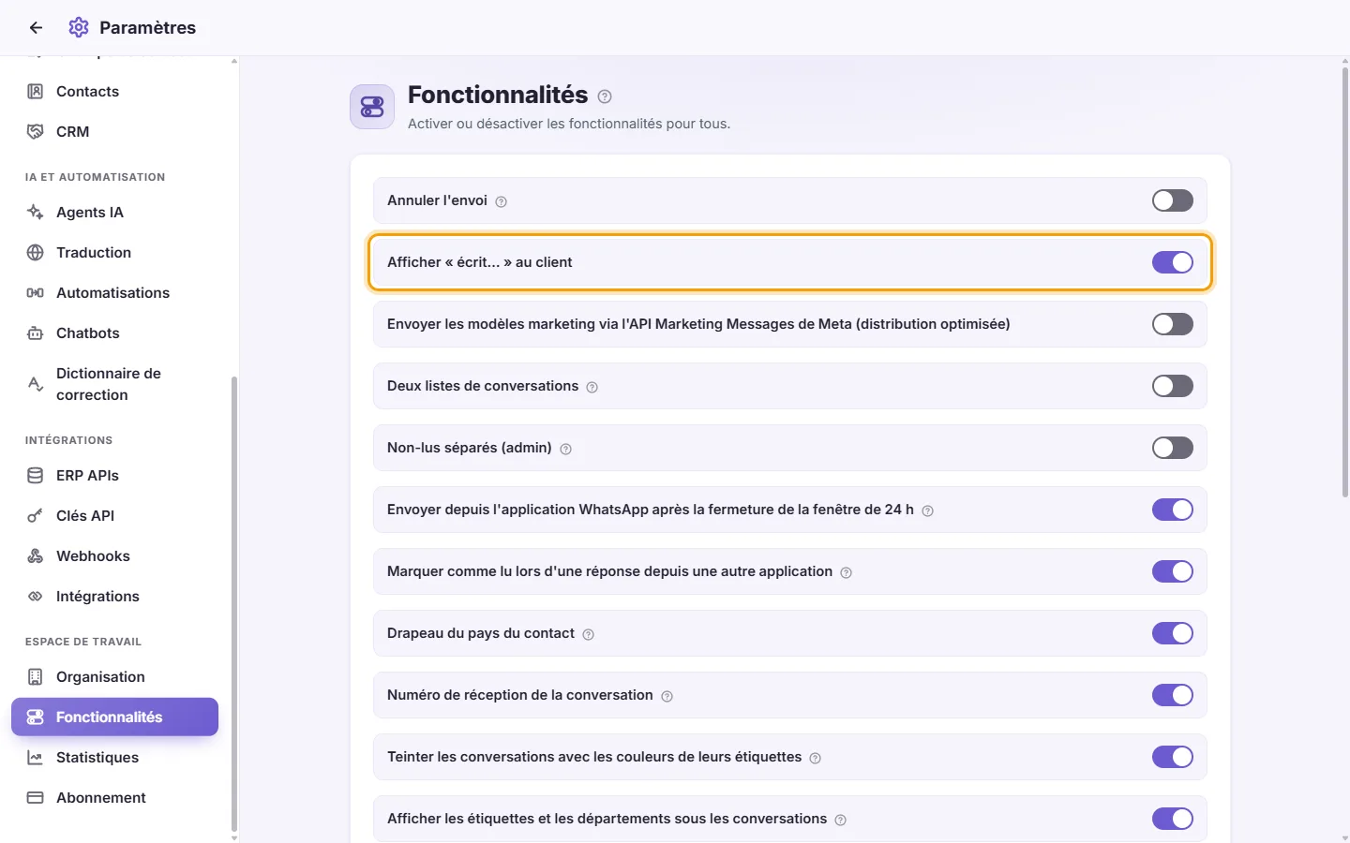Click help icon beside Drapeau du pays du contact
The width and height of the screenshot is (1350, 843).
[x=588, y=634]
